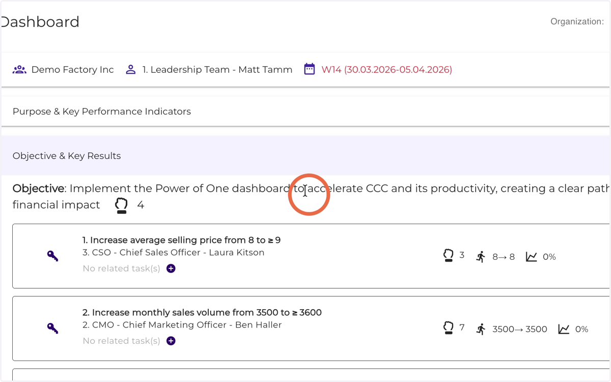Open the W14 (30.03.2026-05.04.2026) week selector
The image size is (611, 382).
click(386, 70)
